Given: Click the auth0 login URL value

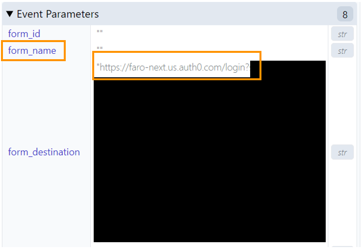Looking at the screenshot, I should pyautogui.click(x=173, y=68).
